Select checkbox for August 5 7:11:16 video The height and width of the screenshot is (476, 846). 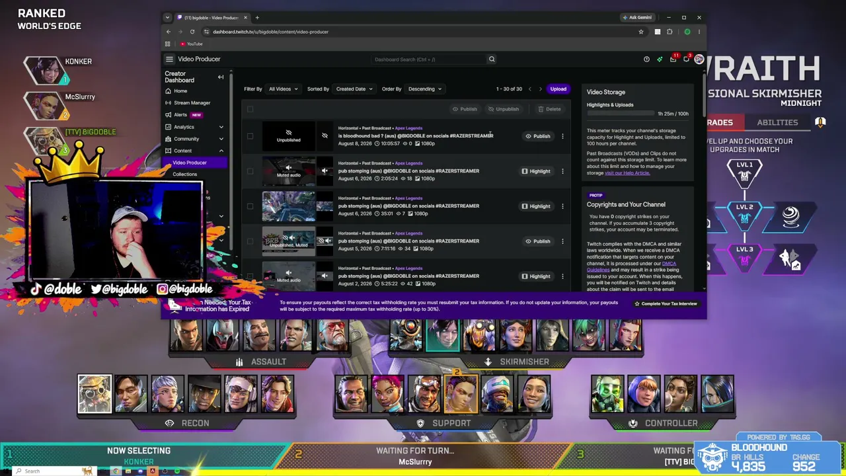[250, 241]
